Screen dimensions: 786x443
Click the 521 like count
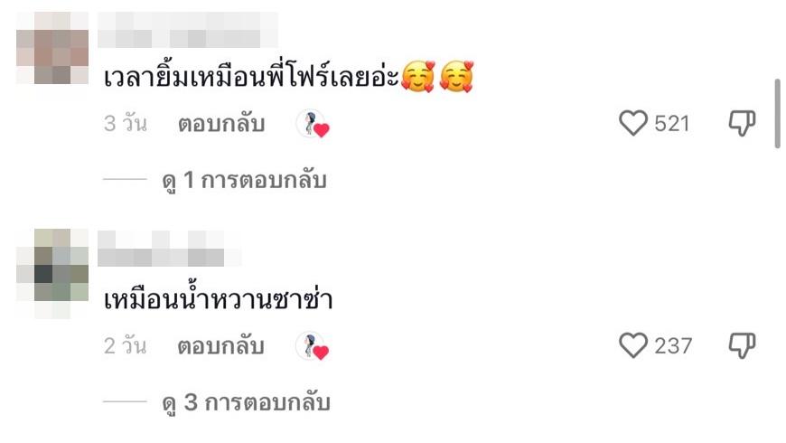coord(671,124)
